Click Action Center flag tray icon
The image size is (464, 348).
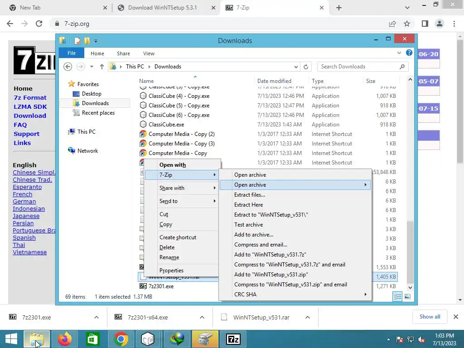400,339
